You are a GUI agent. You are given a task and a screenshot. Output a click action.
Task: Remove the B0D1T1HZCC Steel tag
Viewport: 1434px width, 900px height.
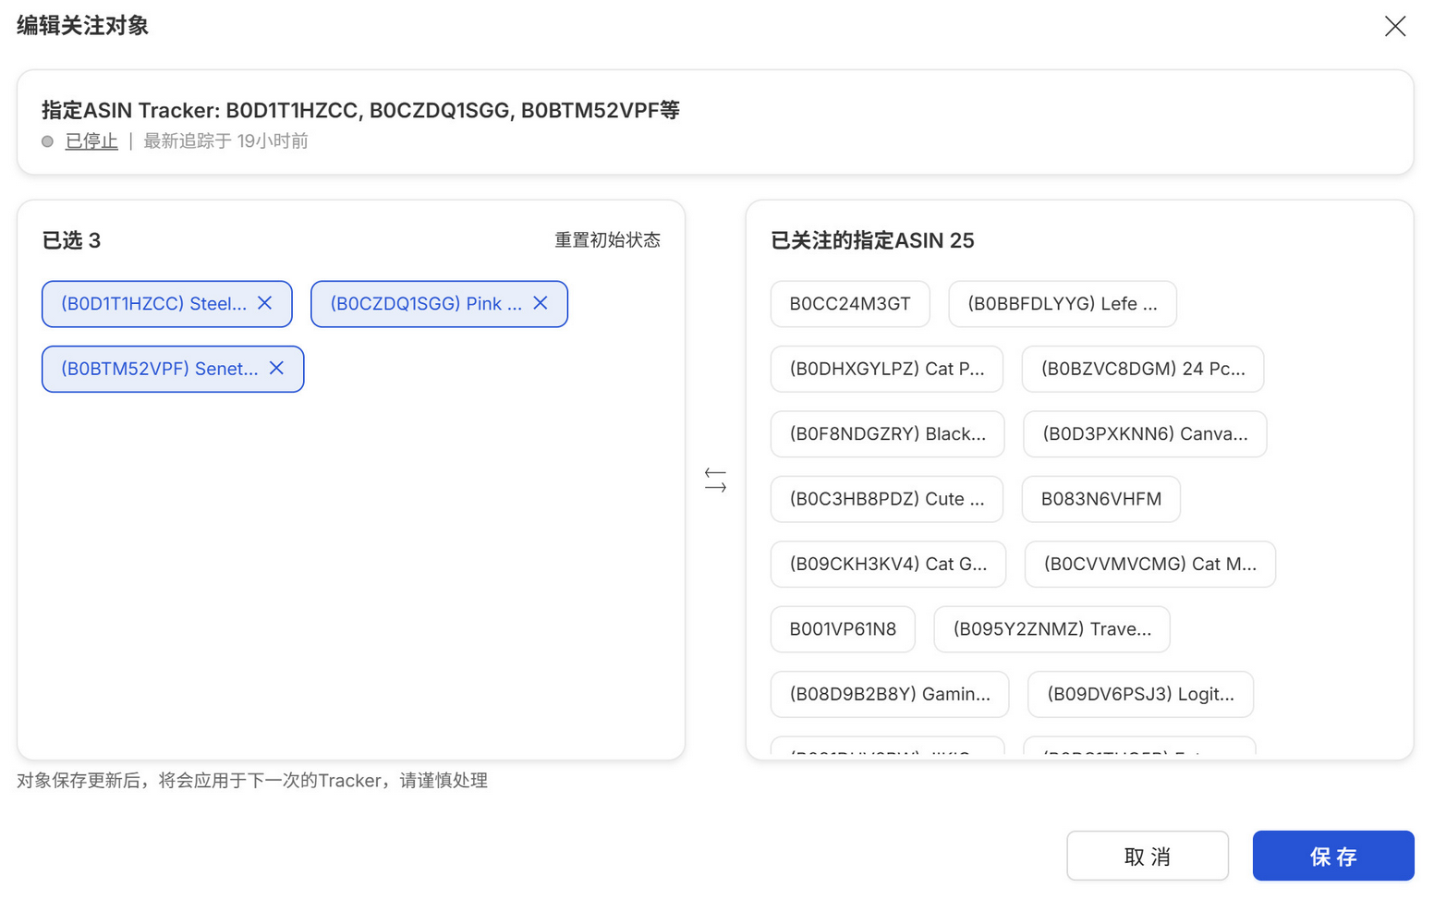(265, 303)
